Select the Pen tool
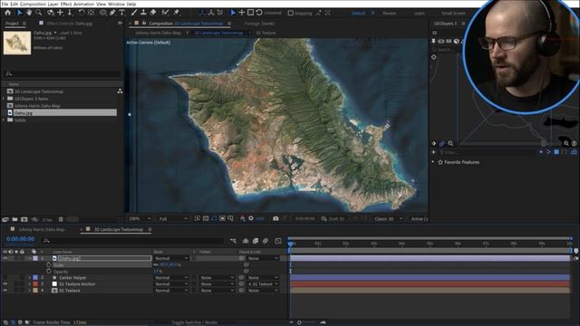580x326 pixels. click(x=112, y=13)
